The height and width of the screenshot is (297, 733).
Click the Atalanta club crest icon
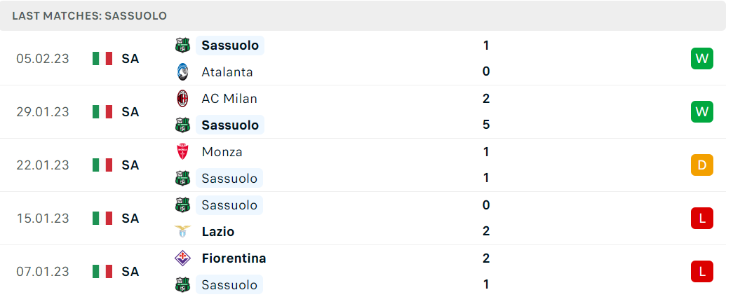pos(182,72)
